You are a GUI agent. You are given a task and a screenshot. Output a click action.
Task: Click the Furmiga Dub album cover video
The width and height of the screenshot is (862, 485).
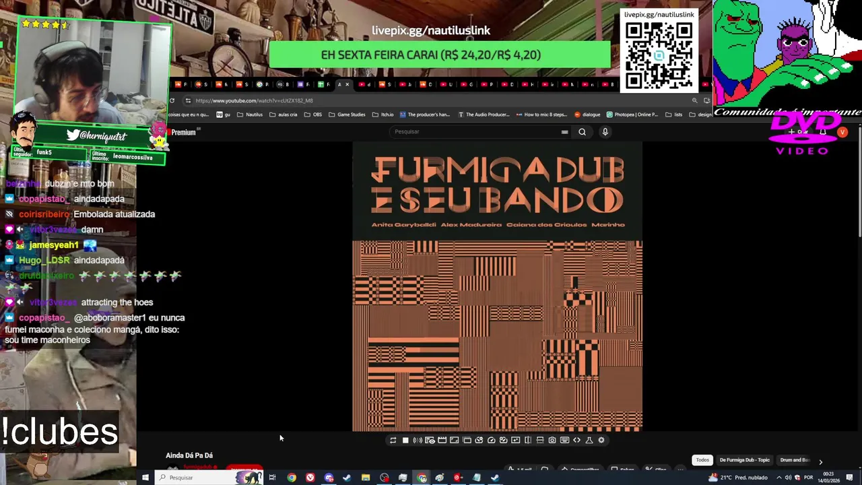(x=497, y=286)
